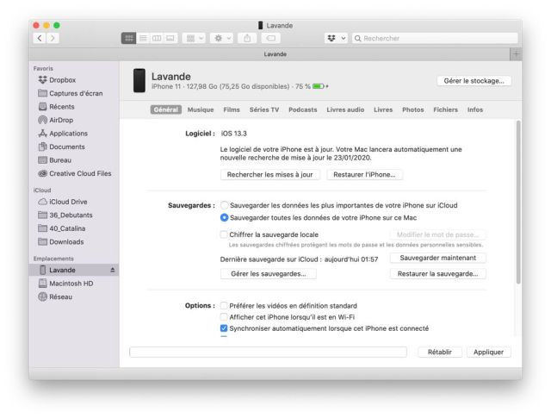Click the Lavande iPhone device image
Viewport: 551px width, 418px height.
tap(139, 80)
